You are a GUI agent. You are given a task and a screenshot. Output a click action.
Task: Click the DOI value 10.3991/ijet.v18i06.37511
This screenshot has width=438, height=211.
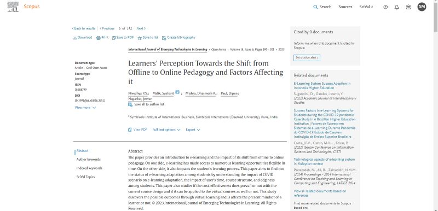[90, 101]
